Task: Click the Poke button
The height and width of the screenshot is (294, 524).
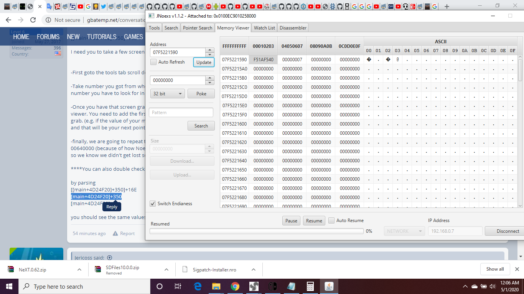Action: click(x=201, y=93)
